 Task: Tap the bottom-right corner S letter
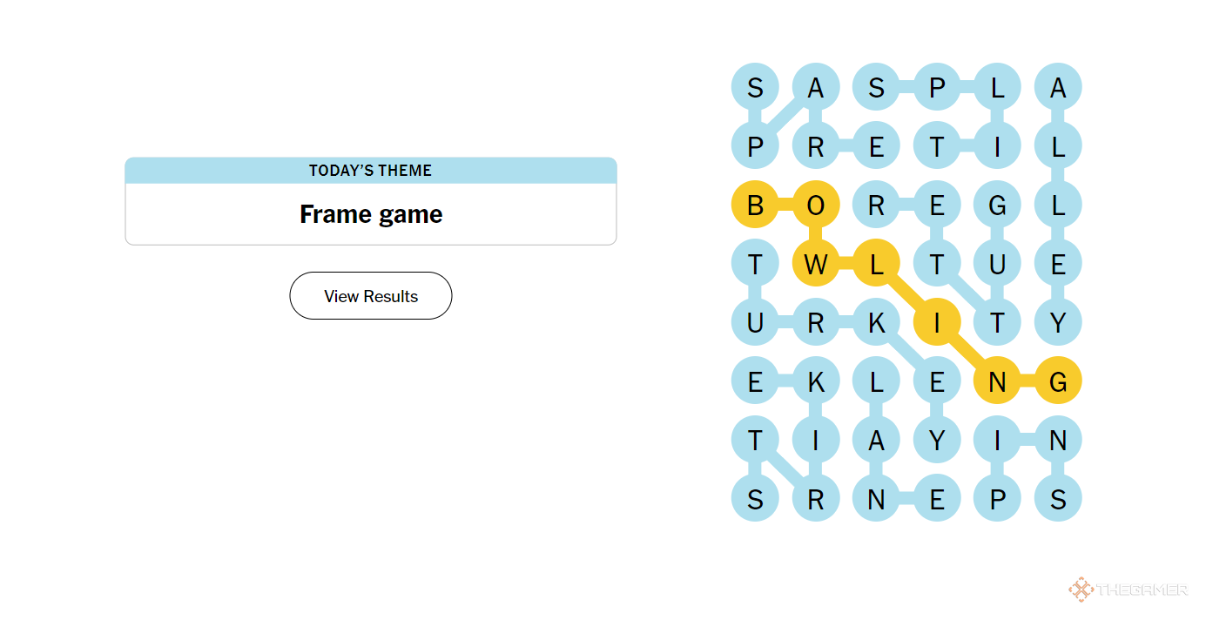point(1058,499)
